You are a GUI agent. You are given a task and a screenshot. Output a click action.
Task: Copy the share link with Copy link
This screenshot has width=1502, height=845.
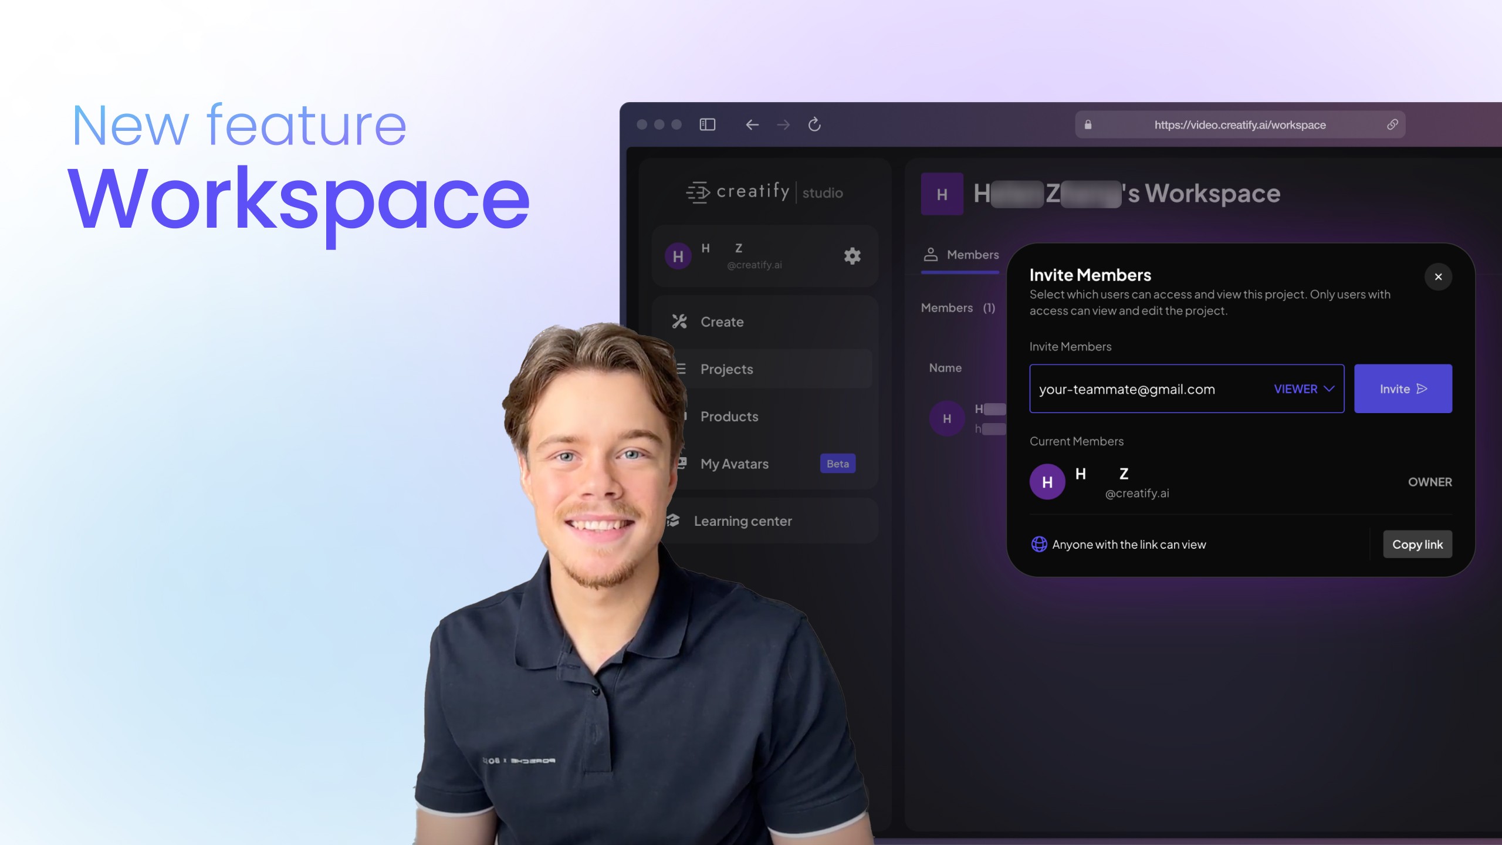1418,545
